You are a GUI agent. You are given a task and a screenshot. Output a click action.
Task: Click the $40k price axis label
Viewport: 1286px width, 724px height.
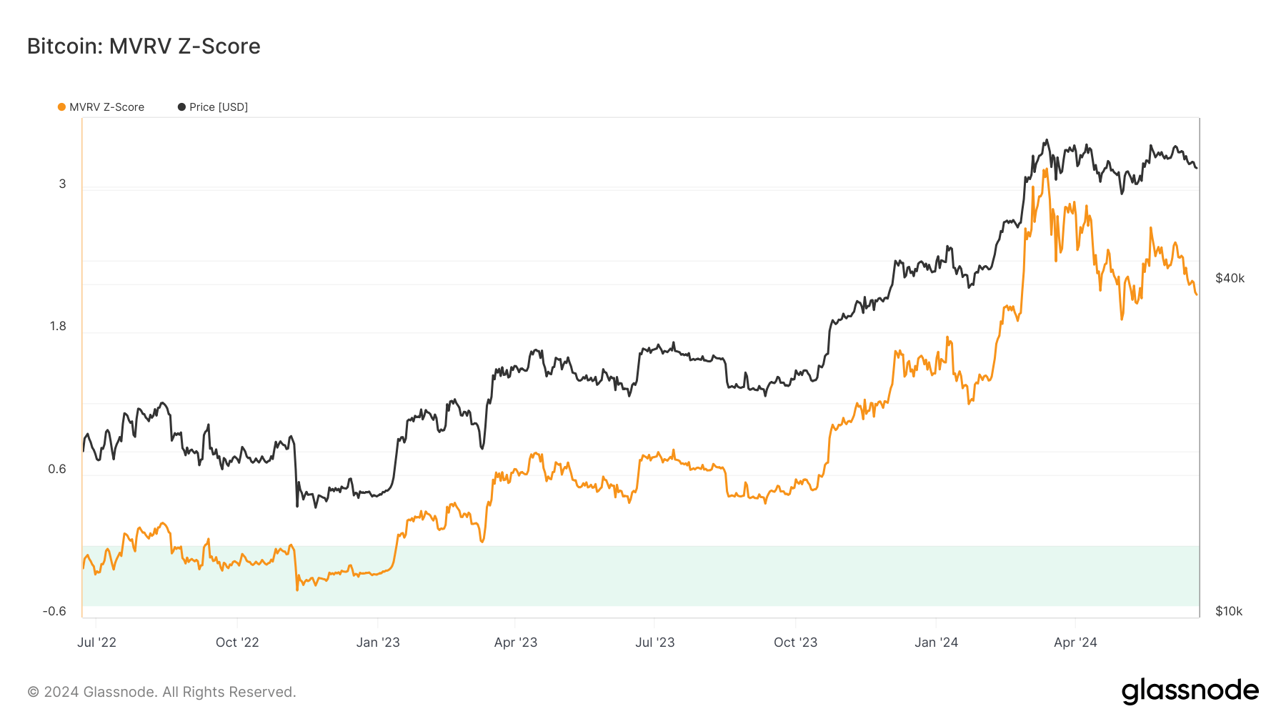(1230, 278)
